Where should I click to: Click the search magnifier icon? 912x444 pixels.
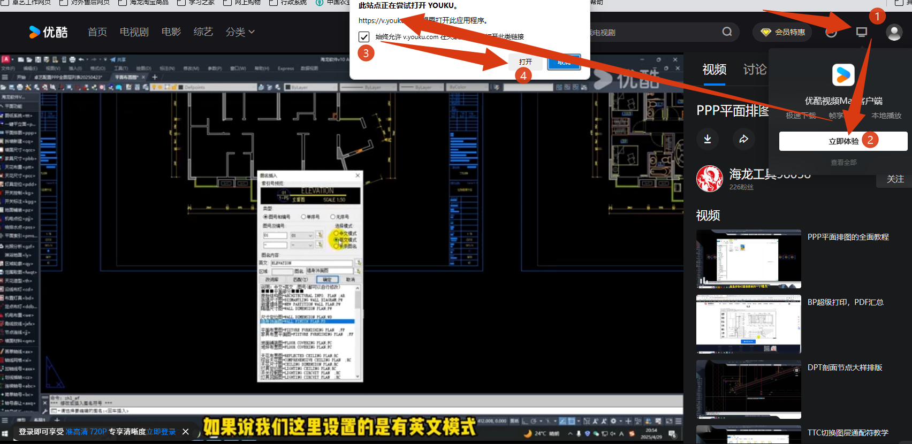(x=727, y=32)
